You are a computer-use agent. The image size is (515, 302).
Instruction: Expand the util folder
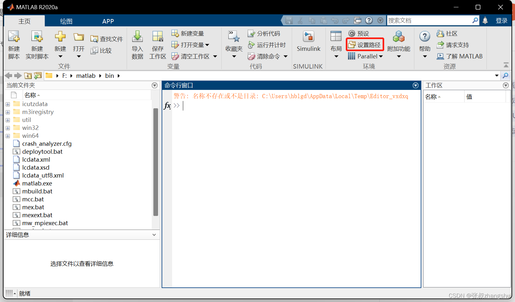tap(8, 120)
